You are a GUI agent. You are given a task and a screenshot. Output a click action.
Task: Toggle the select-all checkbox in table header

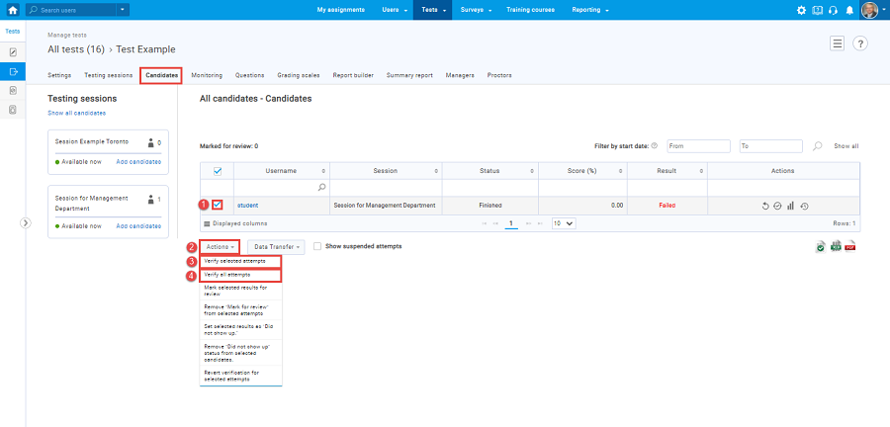[218, 171]
